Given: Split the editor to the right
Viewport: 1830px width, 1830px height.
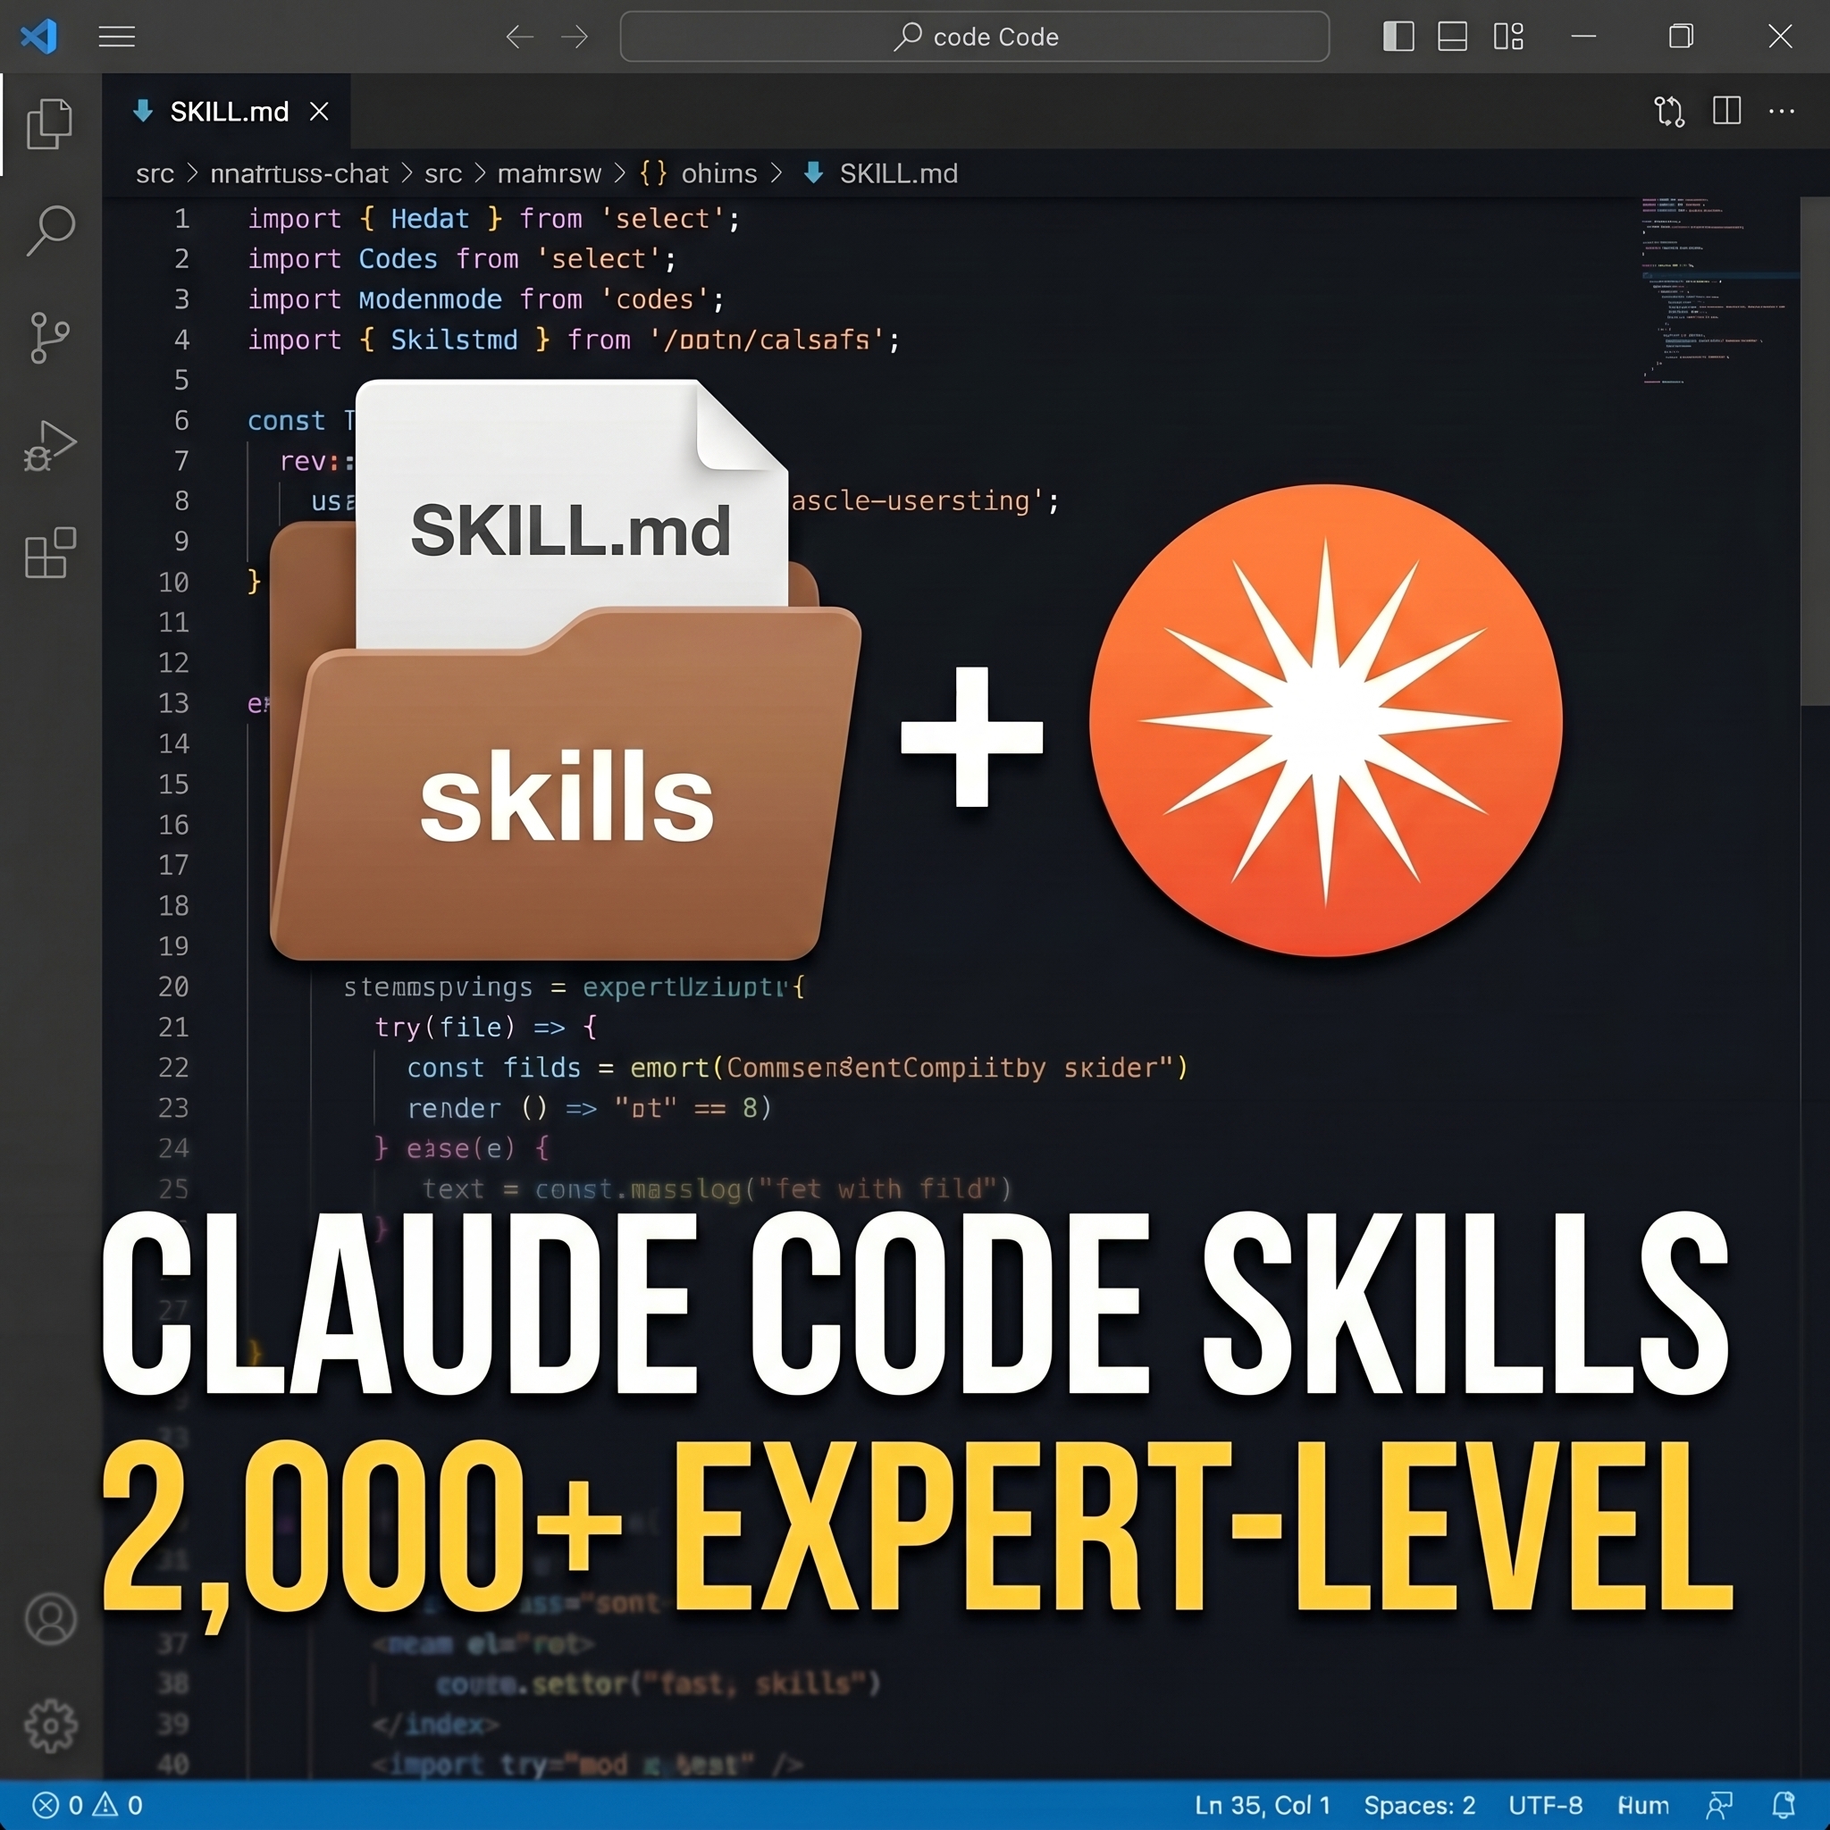Looking at the screenshot, I should tap(1726, 111).
